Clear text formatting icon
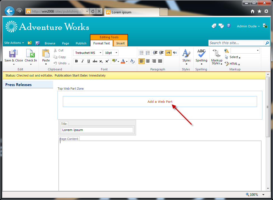Image resolution: width=273 pixels, height=200 pixels. 132,61
